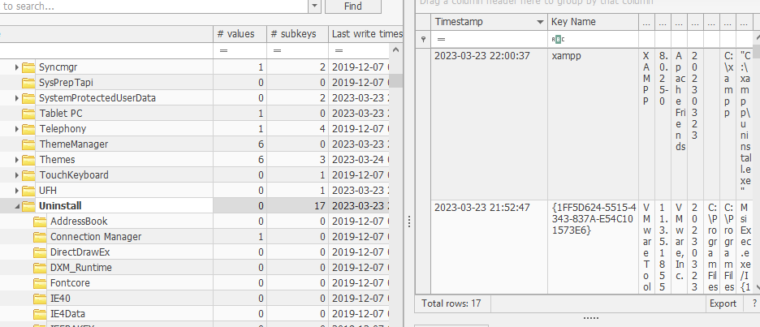This screenshot has height=327, width=760.
Task: Select the AddressBook folder icon
Action: pos(41,221)
